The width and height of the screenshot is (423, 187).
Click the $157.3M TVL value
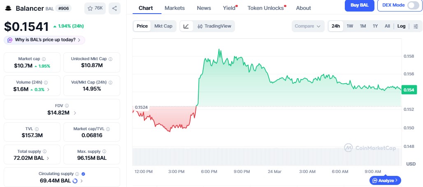32,136
